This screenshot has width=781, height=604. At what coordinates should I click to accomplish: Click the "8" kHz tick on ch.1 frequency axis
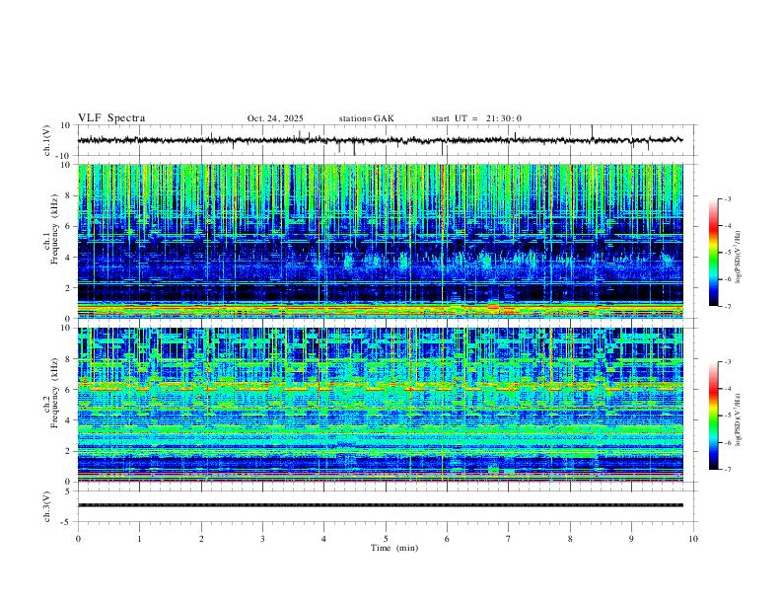69,195
